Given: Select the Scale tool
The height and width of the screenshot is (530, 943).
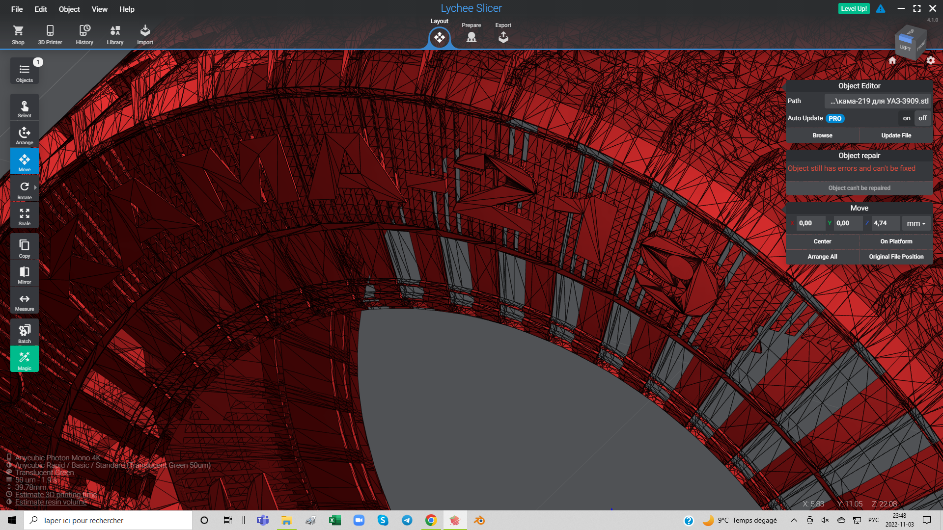Looking at the screenshot, I should point(24,216).
